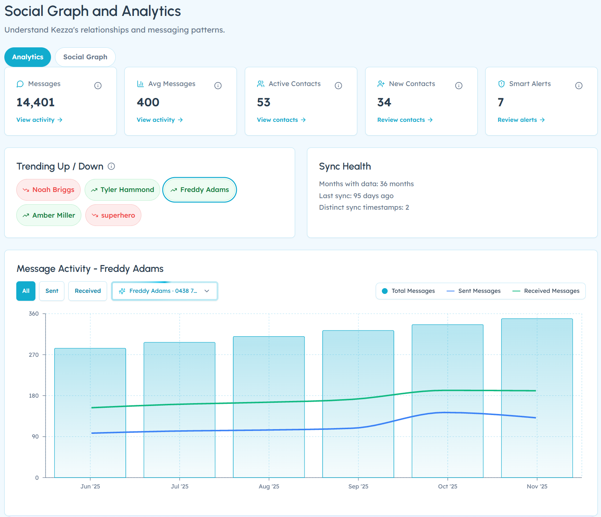Screen dimensions: 601x517
Task: Toggle the Sent Messages legend entry
Action: [474, 291]
